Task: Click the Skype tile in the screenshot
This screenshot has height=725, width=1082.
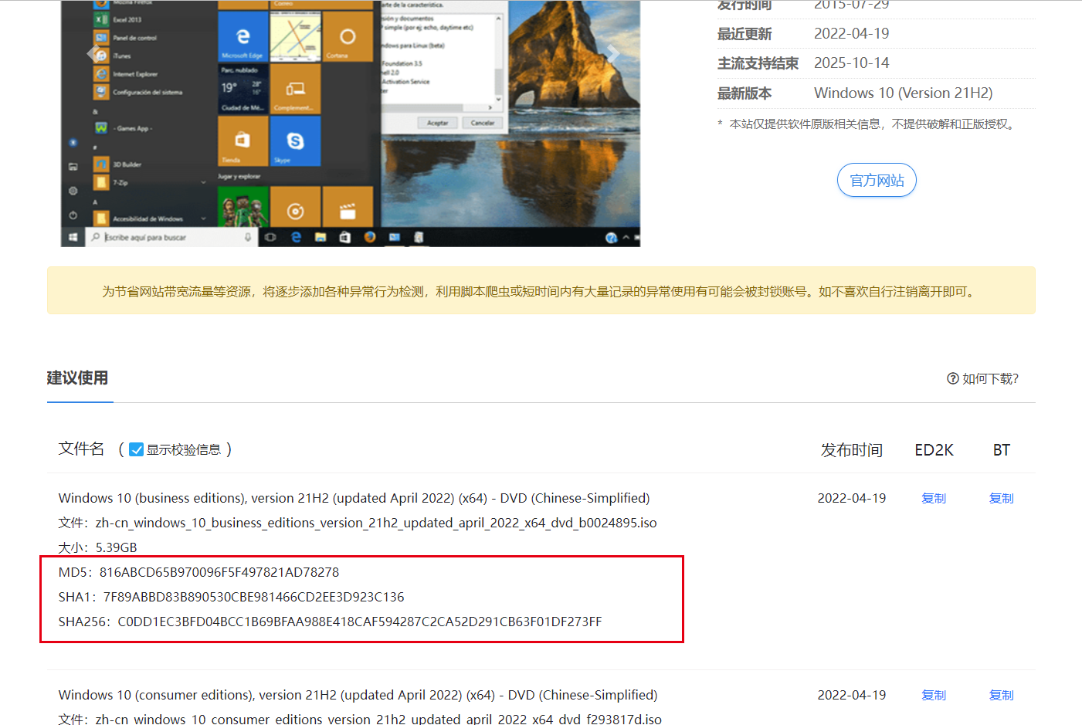Action: point(295,141)
